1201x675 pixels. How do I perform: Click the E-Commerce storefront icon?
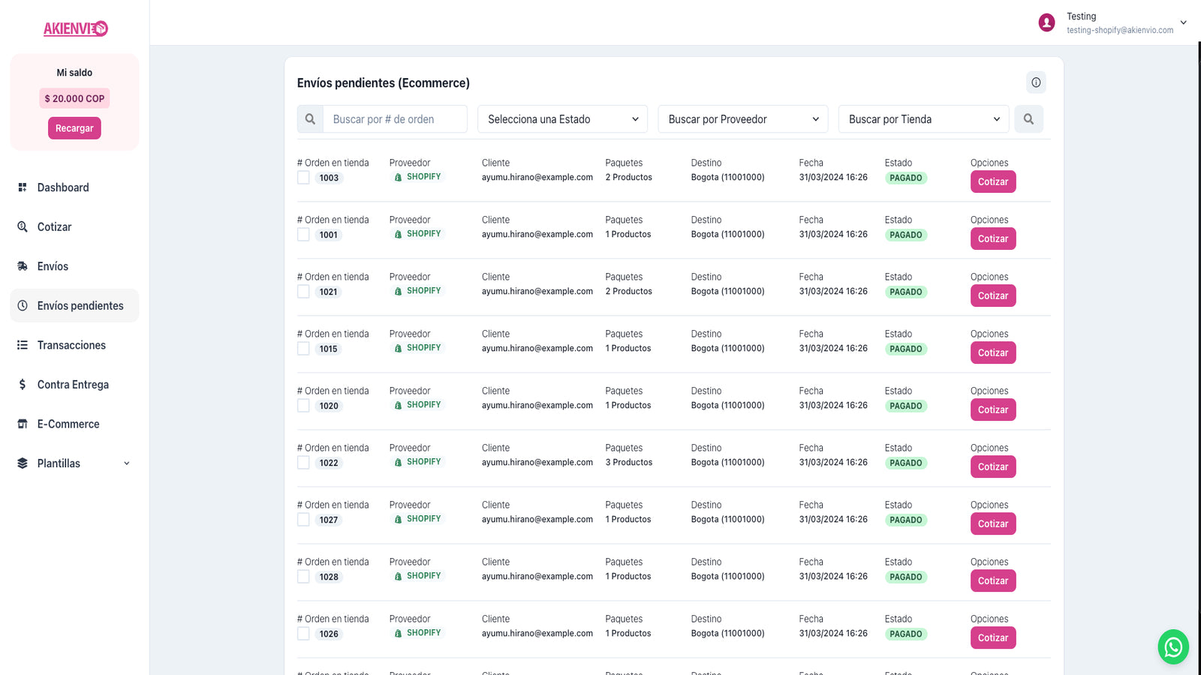[x=23, y=424]
